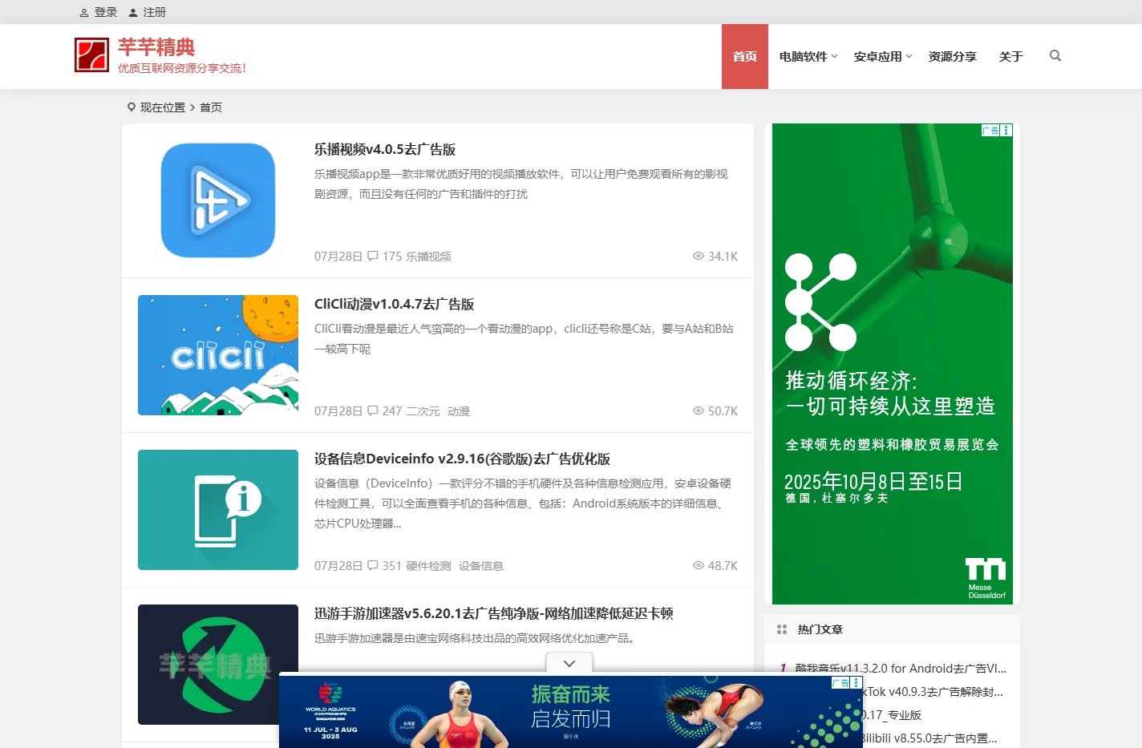Click the 175 comment count on 乐播视频

pyautogui.click(x=392, y=257)
